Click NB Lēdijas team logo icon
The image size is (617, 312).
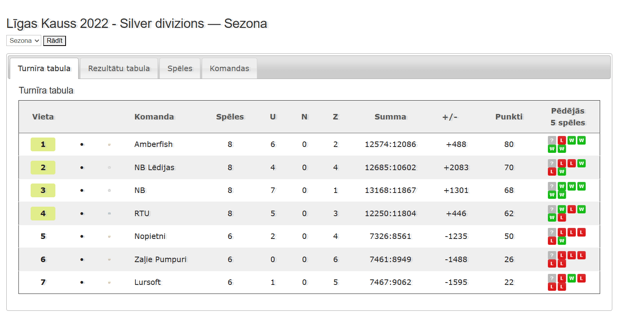tap(109, 167)
